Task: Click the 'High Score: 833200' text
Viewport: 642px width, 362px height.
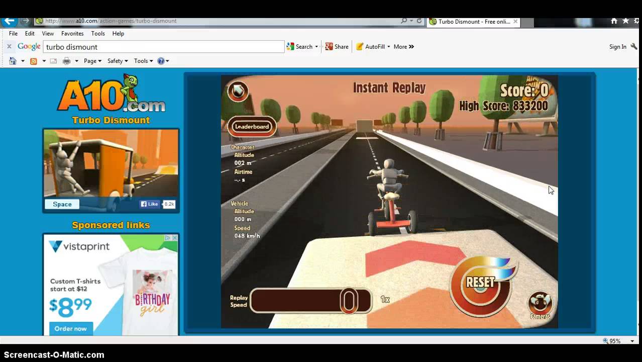Action: click(x=503, y=106)
